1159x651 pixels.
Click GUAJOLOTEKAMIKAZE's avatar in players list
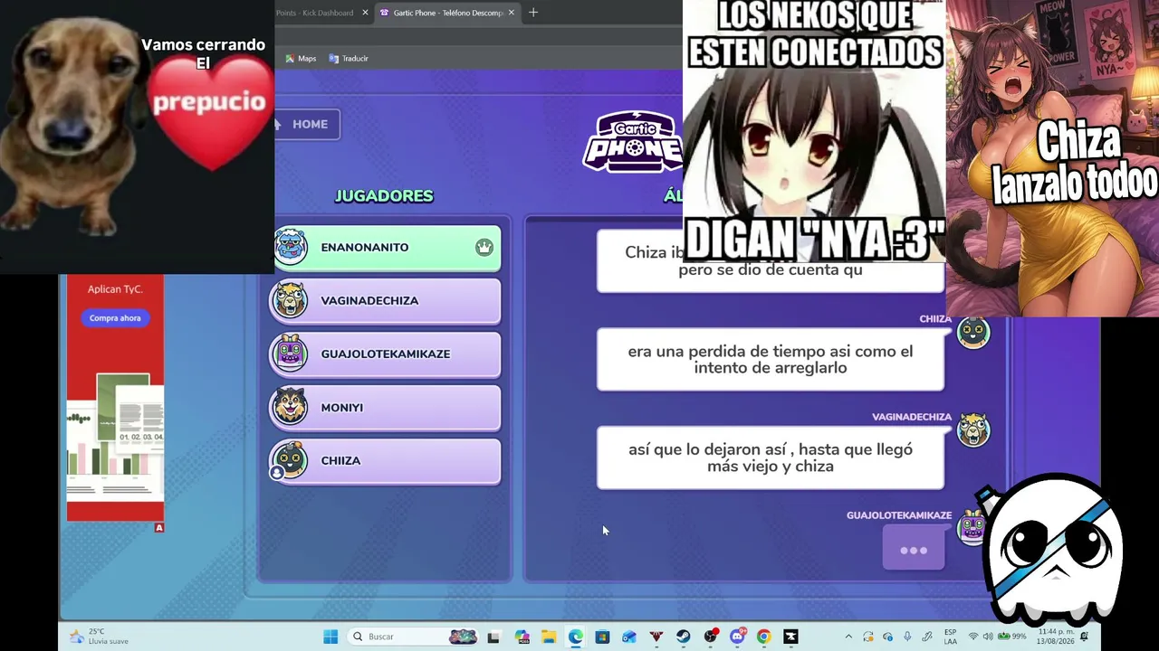[x=291, y=354]
